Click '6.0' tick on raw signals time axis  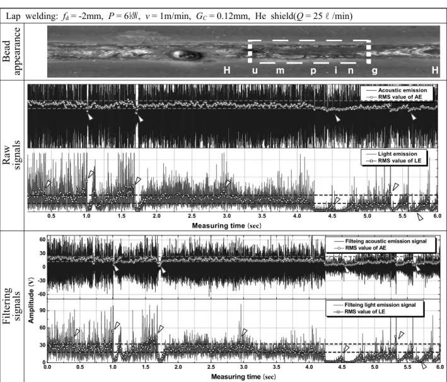pos(438,216)
